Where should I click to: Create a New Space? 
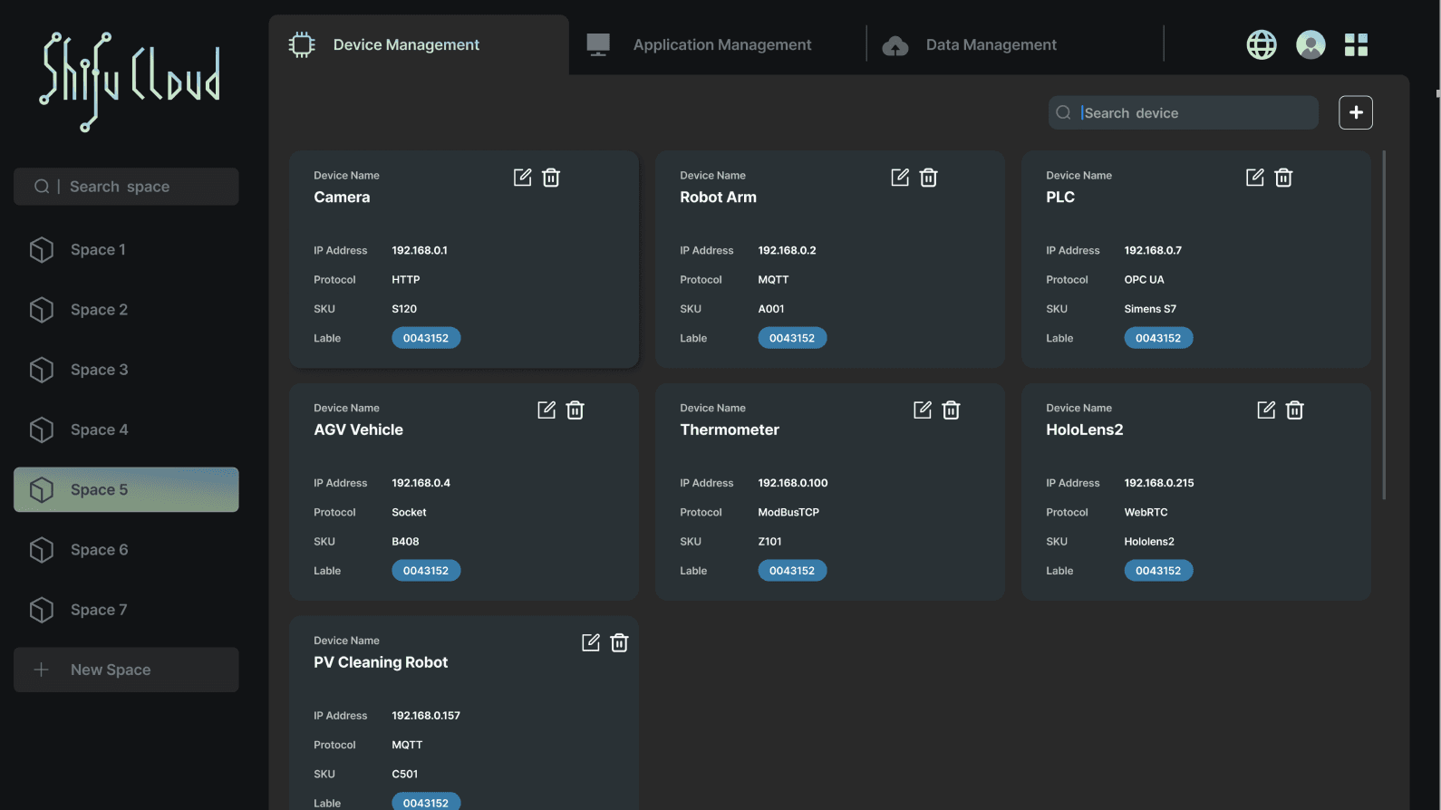[x=126, y=670]
